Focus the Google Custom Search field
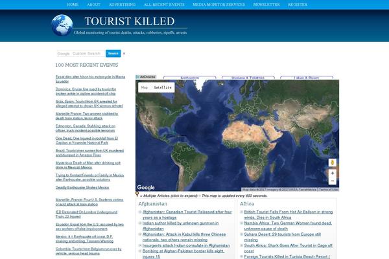The image size is (389, 259). (81, 53)
